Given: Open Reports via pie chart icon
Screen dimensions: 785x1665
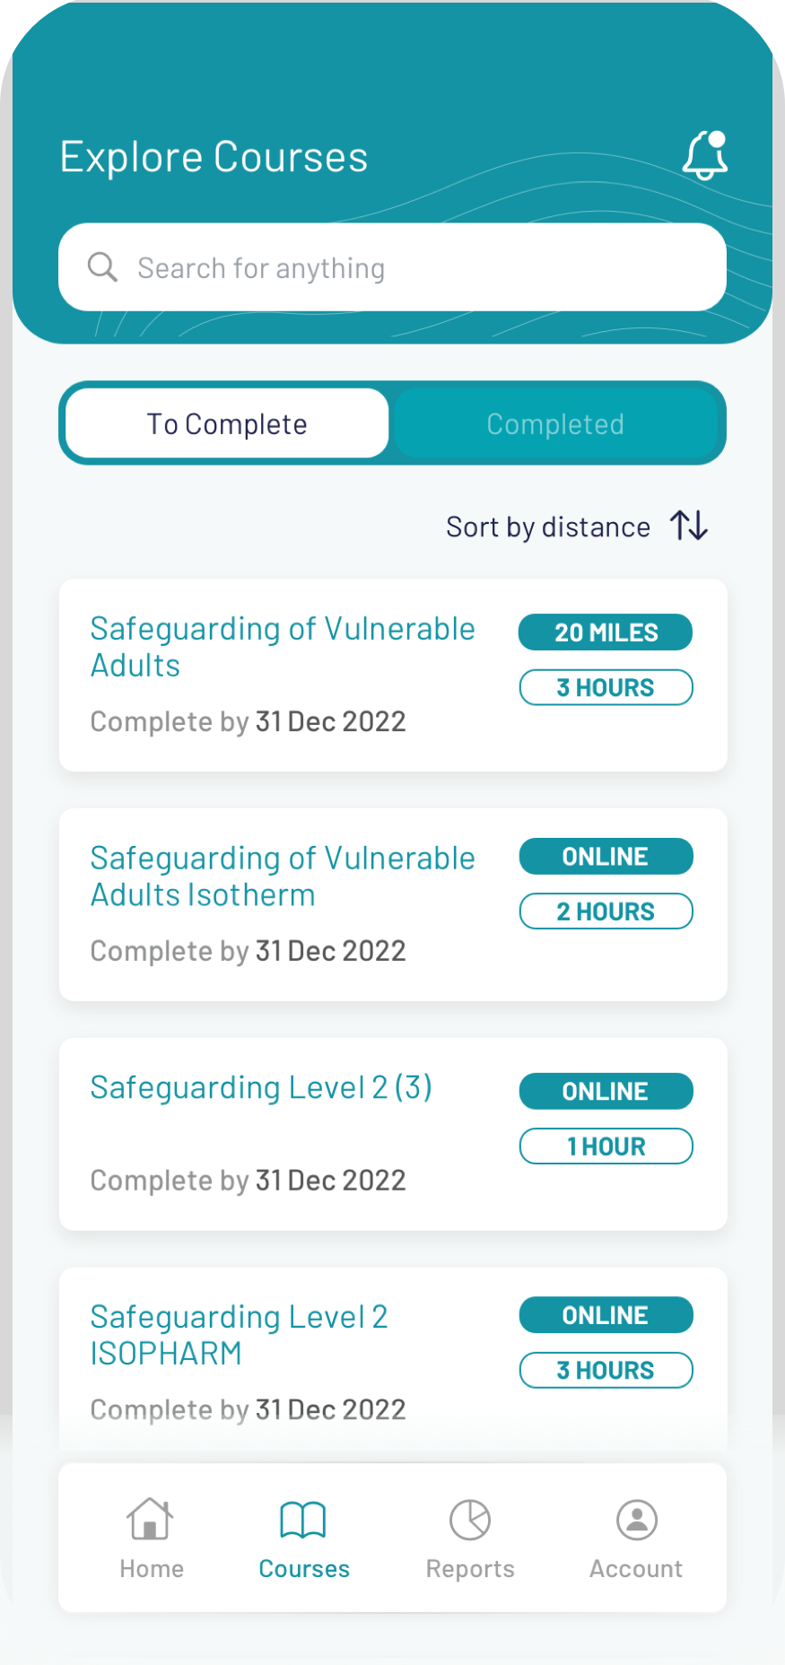Looking at the screenshot, I should click(x=470, y=1520).
